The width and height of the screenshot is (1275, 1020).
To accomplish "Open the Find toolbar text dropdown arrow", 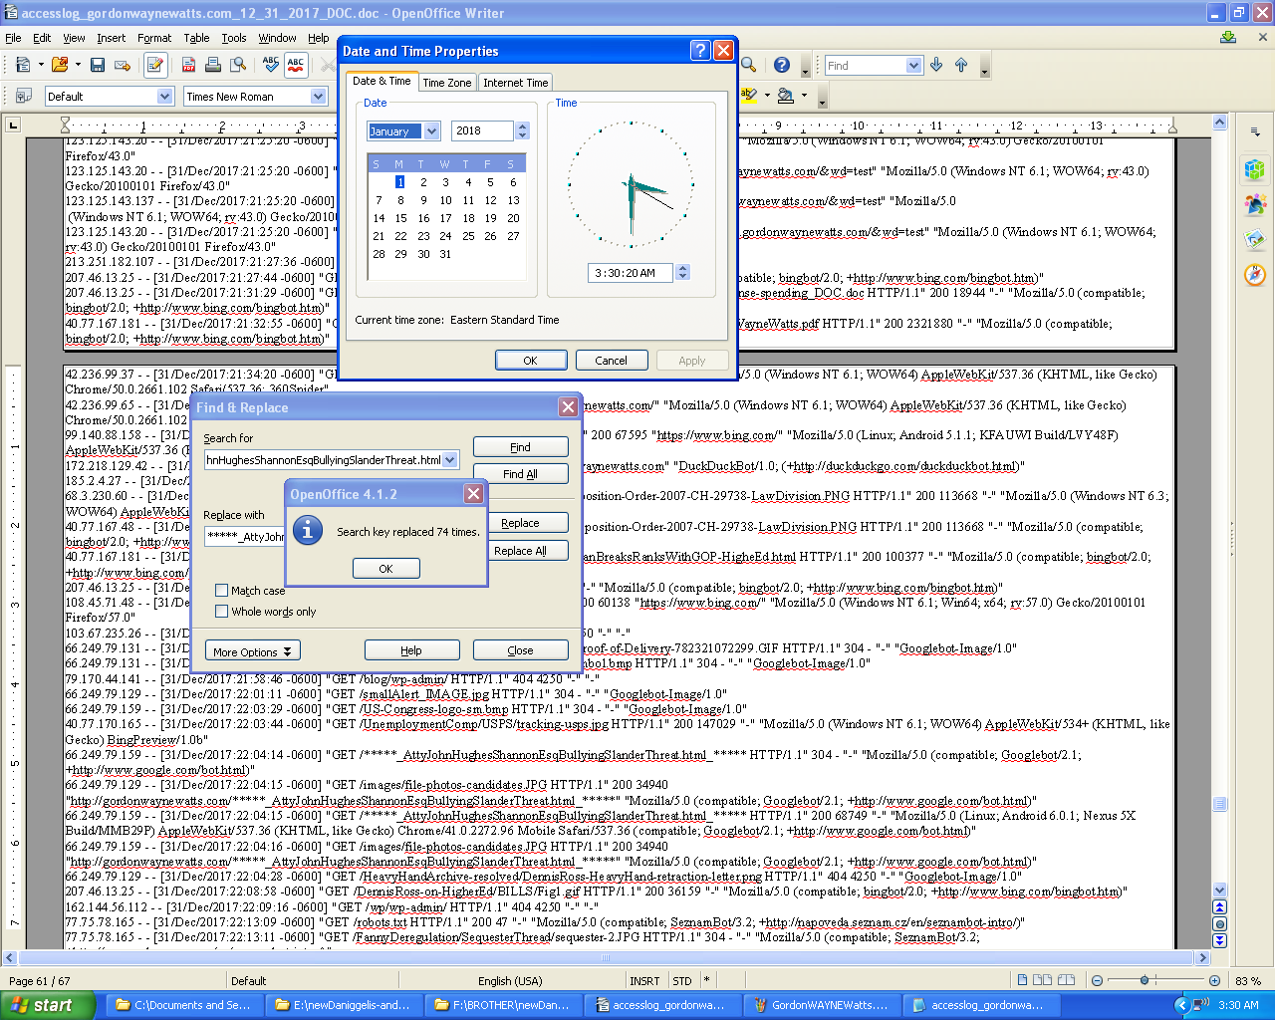I will pyautogui.click(x=914, y=65).
